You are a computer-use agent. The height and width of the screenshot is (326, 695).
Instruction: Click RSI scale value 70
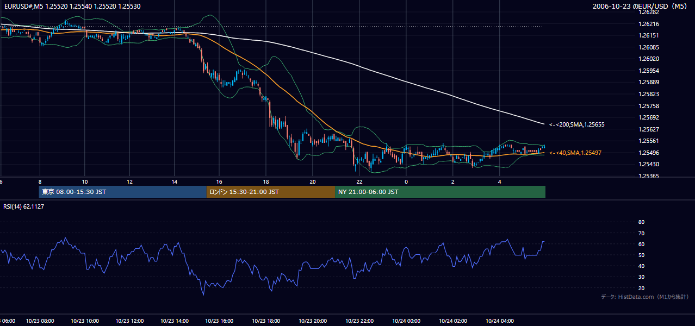[x=641, y=233]
